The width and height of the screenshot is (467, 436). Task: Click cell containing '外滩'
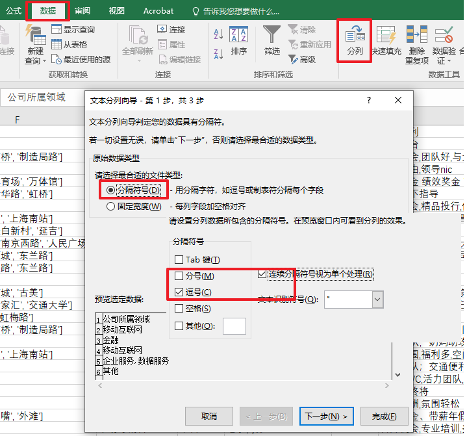[x=42, y=415]
